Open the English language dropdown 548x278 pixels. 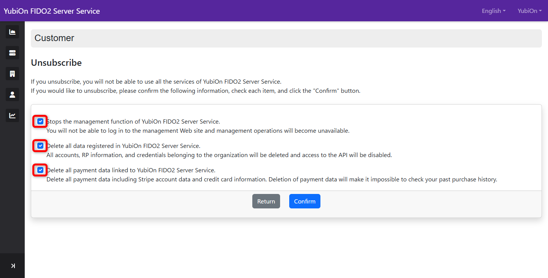[494, 11]
